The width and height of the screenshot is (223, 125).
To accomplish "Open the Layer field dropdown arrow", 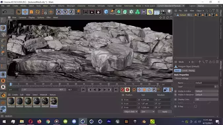I will point(215,87).
